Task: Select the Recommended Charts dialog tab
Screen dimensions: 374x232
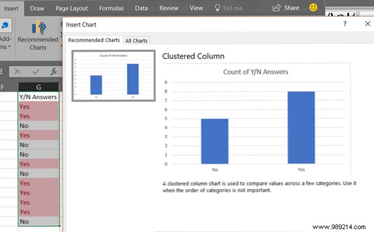Action: (x=94, y=40)
